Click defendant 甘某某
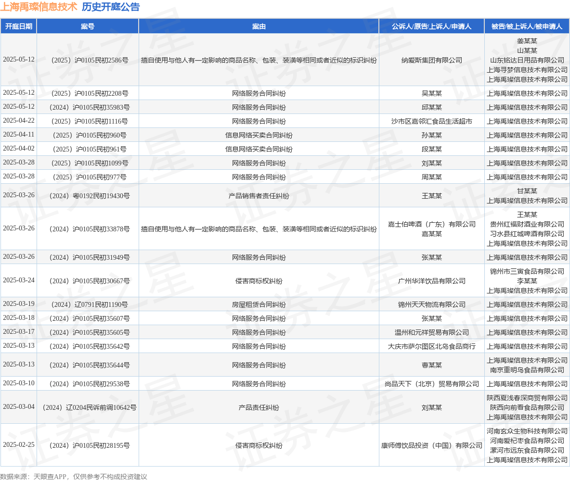The width and height of the screenshot is (570, 481). [527, 191]
